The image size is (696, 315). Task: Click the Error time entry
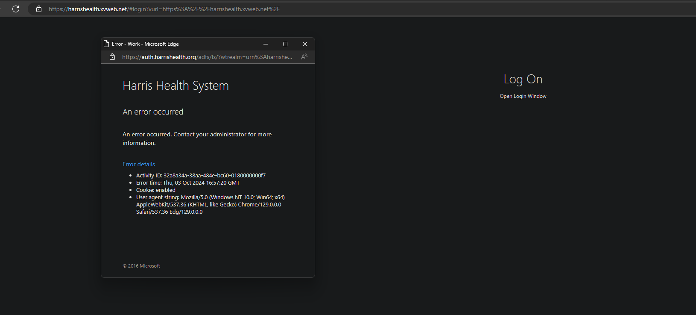click(x=188, y=183)
